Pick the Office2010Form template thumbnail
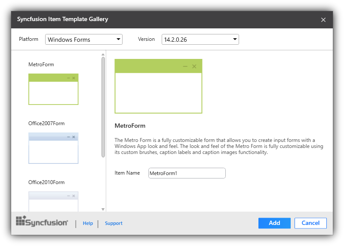This screenshot has width=344, height=246. click(53, 201)
